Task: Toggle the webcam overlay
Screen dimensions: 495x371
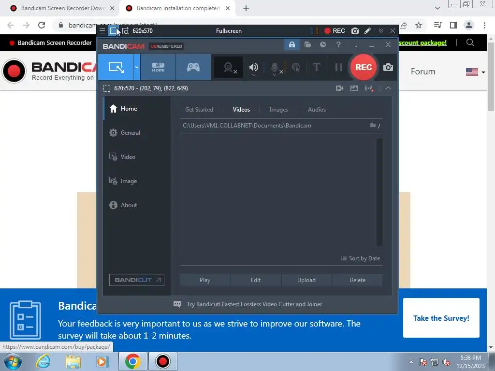Action: [228, 67]
